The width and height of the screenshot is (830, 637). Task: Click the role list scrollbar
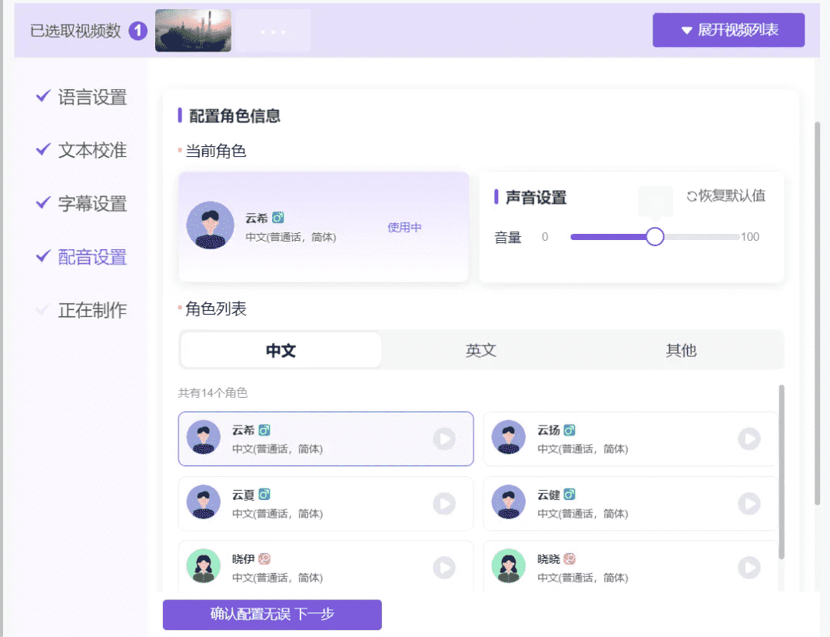pyautogui.click(x=782, y=472)
